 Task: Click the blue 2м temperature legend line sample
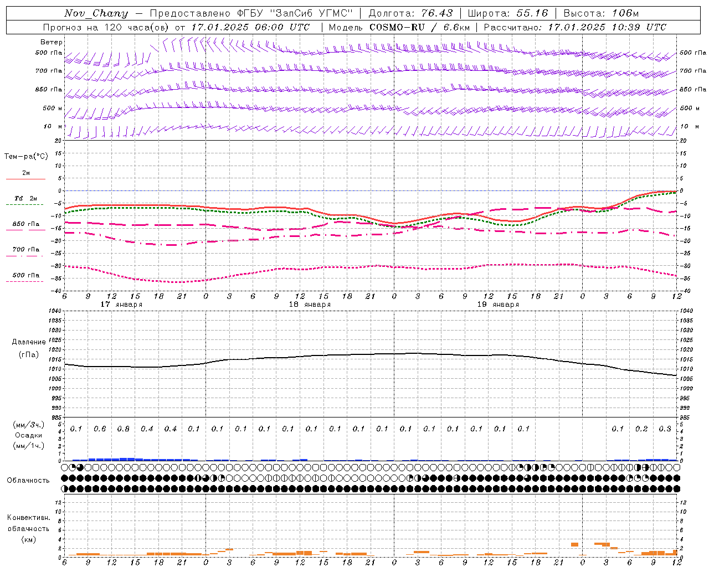tap(25, 179)
